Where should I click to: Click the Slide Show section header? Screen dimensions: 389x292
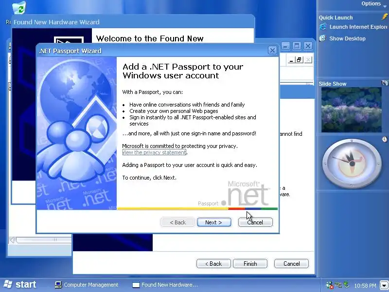coord(333,84)
